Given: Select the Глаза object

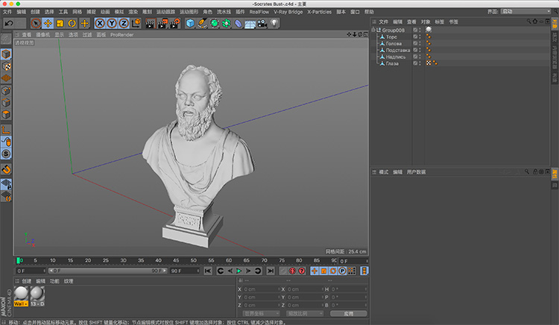Looking at the screenshot, I should (392, 63).
